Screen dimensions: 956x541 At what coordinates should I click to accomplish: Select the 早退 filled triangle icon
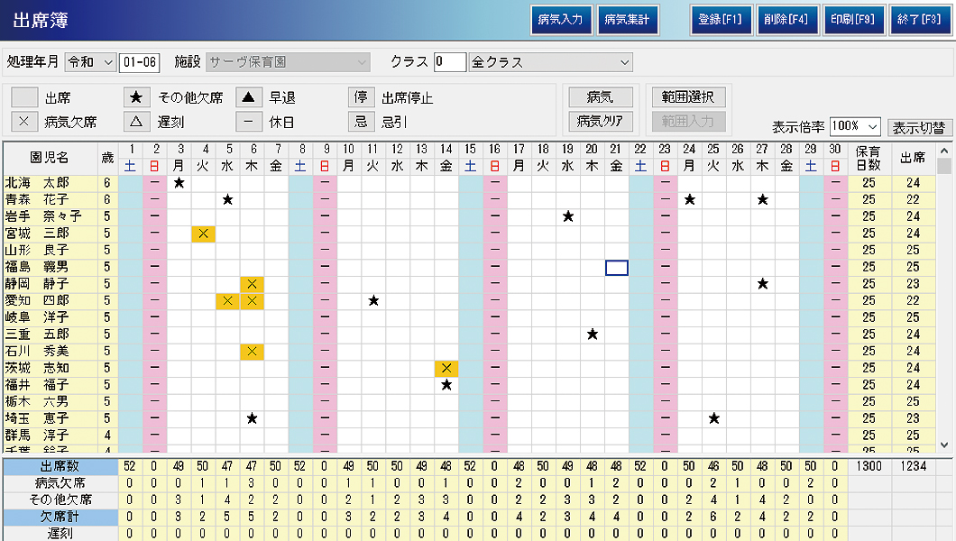point(250,97)
